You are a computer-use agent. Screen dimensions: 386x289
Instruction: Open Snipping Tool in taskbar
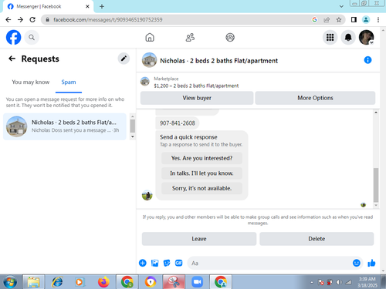(x=174, y=282)
